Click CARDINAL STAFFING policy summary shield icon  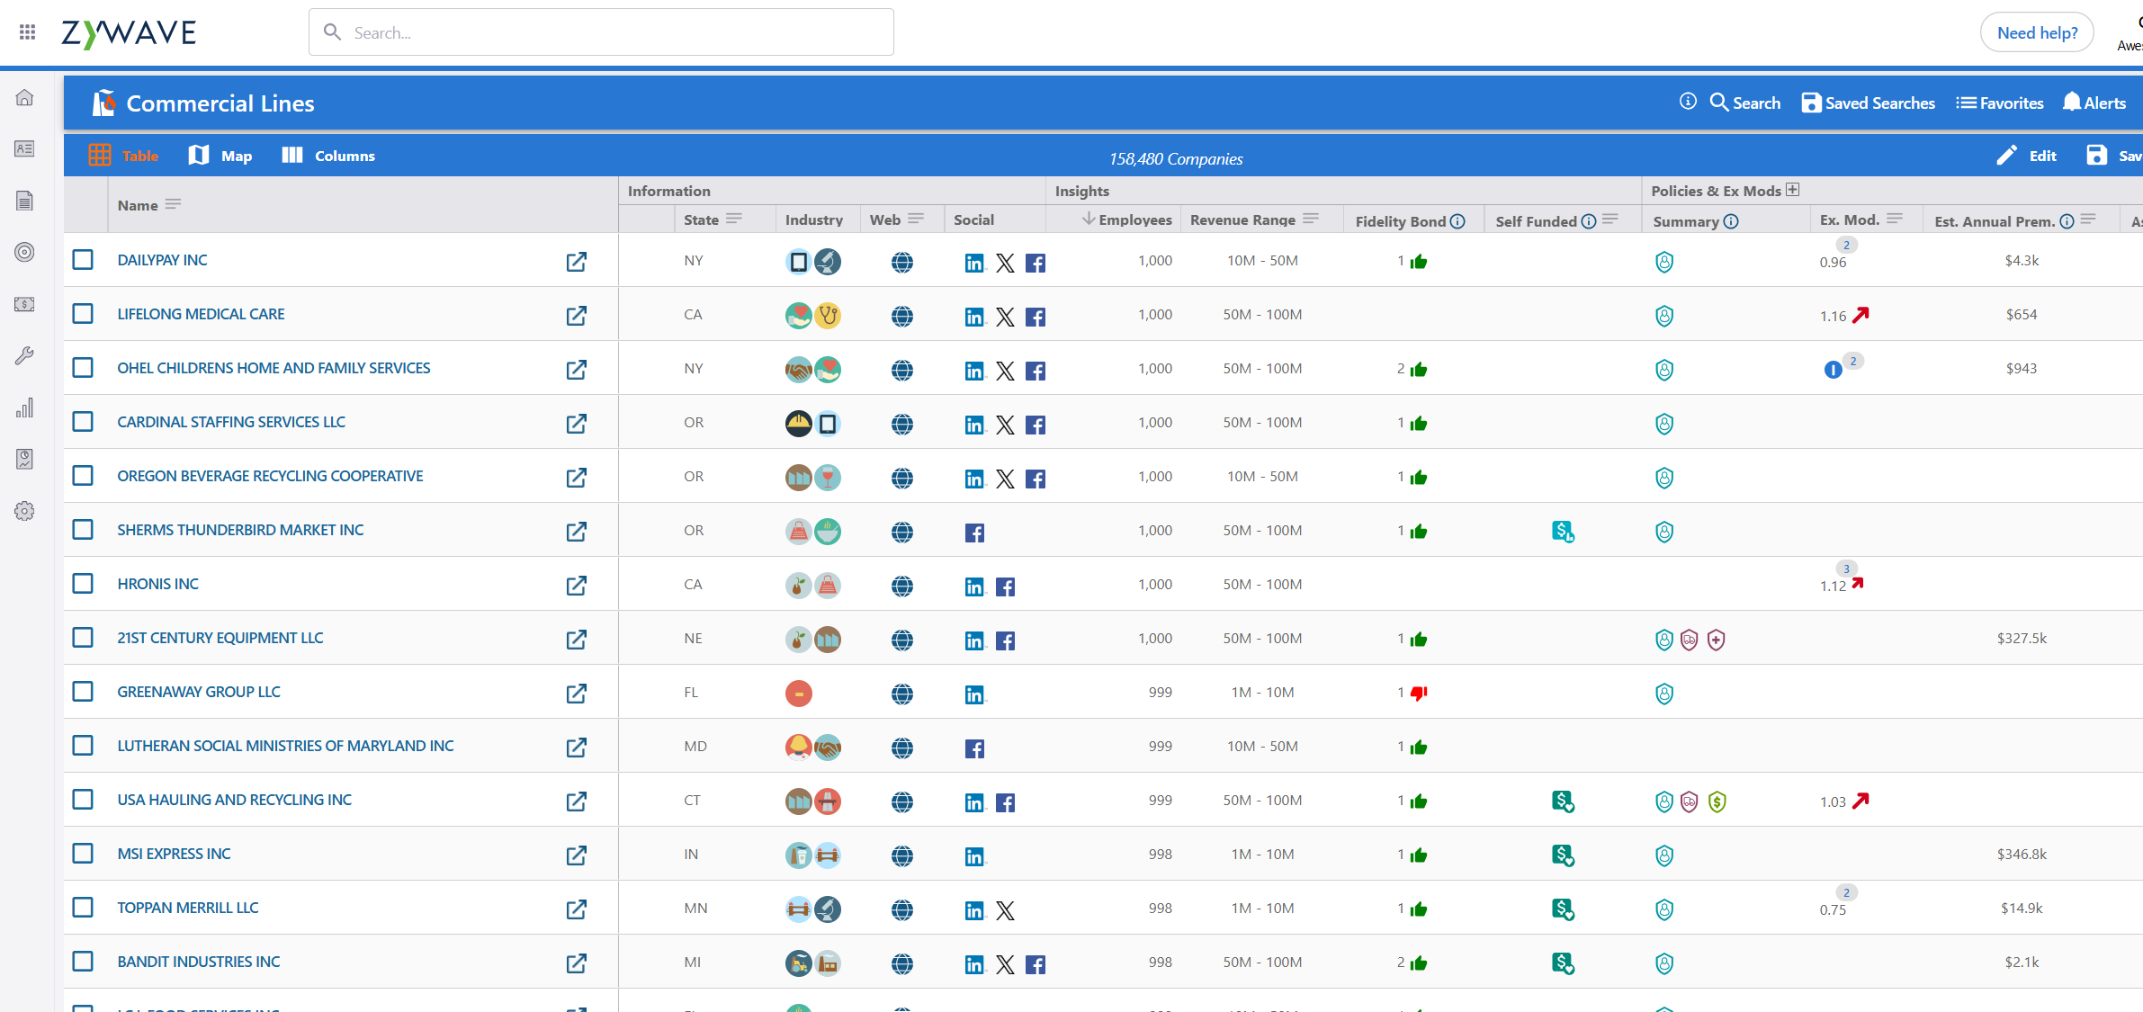[x=1663, y=424]
